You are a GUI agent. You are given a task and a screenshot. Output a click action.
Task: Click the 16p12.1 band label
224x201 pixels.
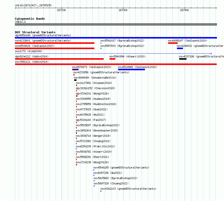tap(20, 22)
